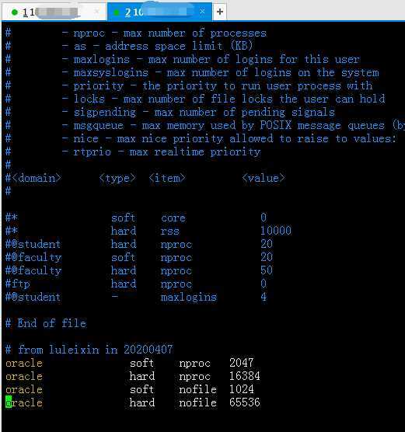Click 'maxlogins' in the #@student row
Screen dimensions: 405x432
coord(189,298)
